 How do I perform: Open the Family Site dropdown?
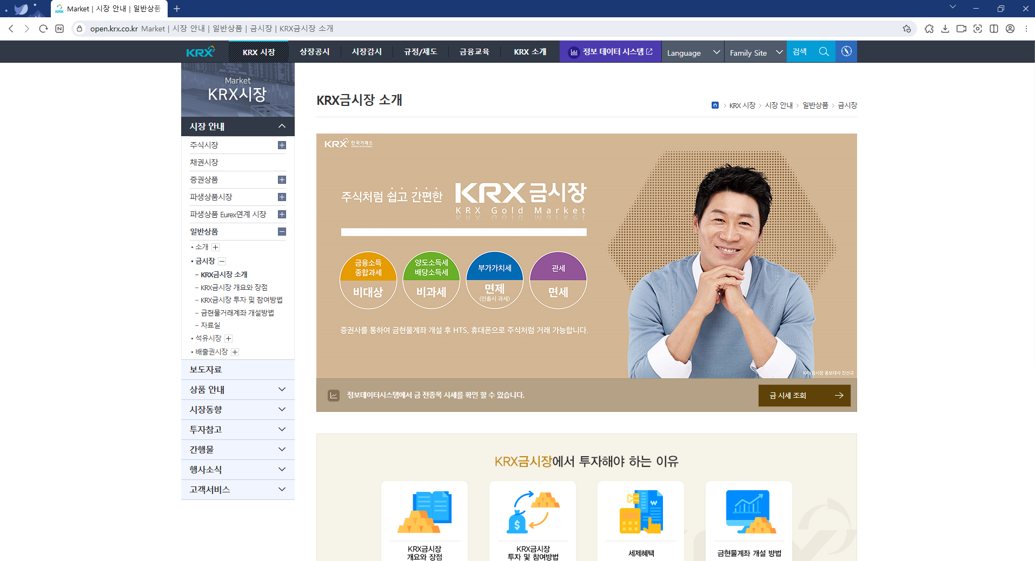click(x=755, y=52)
